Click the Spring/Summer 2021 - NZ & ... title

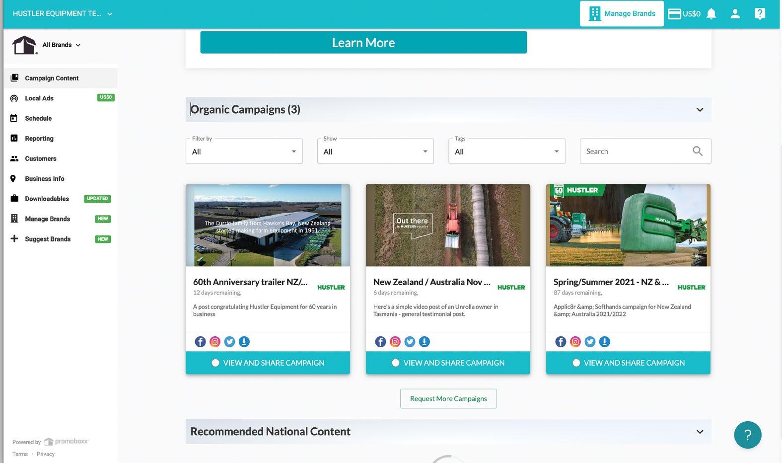tap(611, 282)
